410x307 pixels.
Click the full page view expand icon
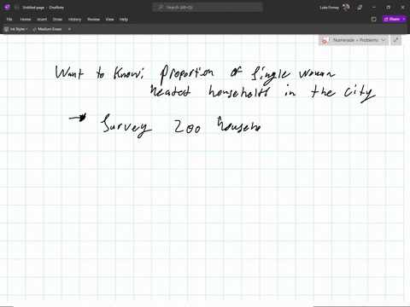pos(395,40)
